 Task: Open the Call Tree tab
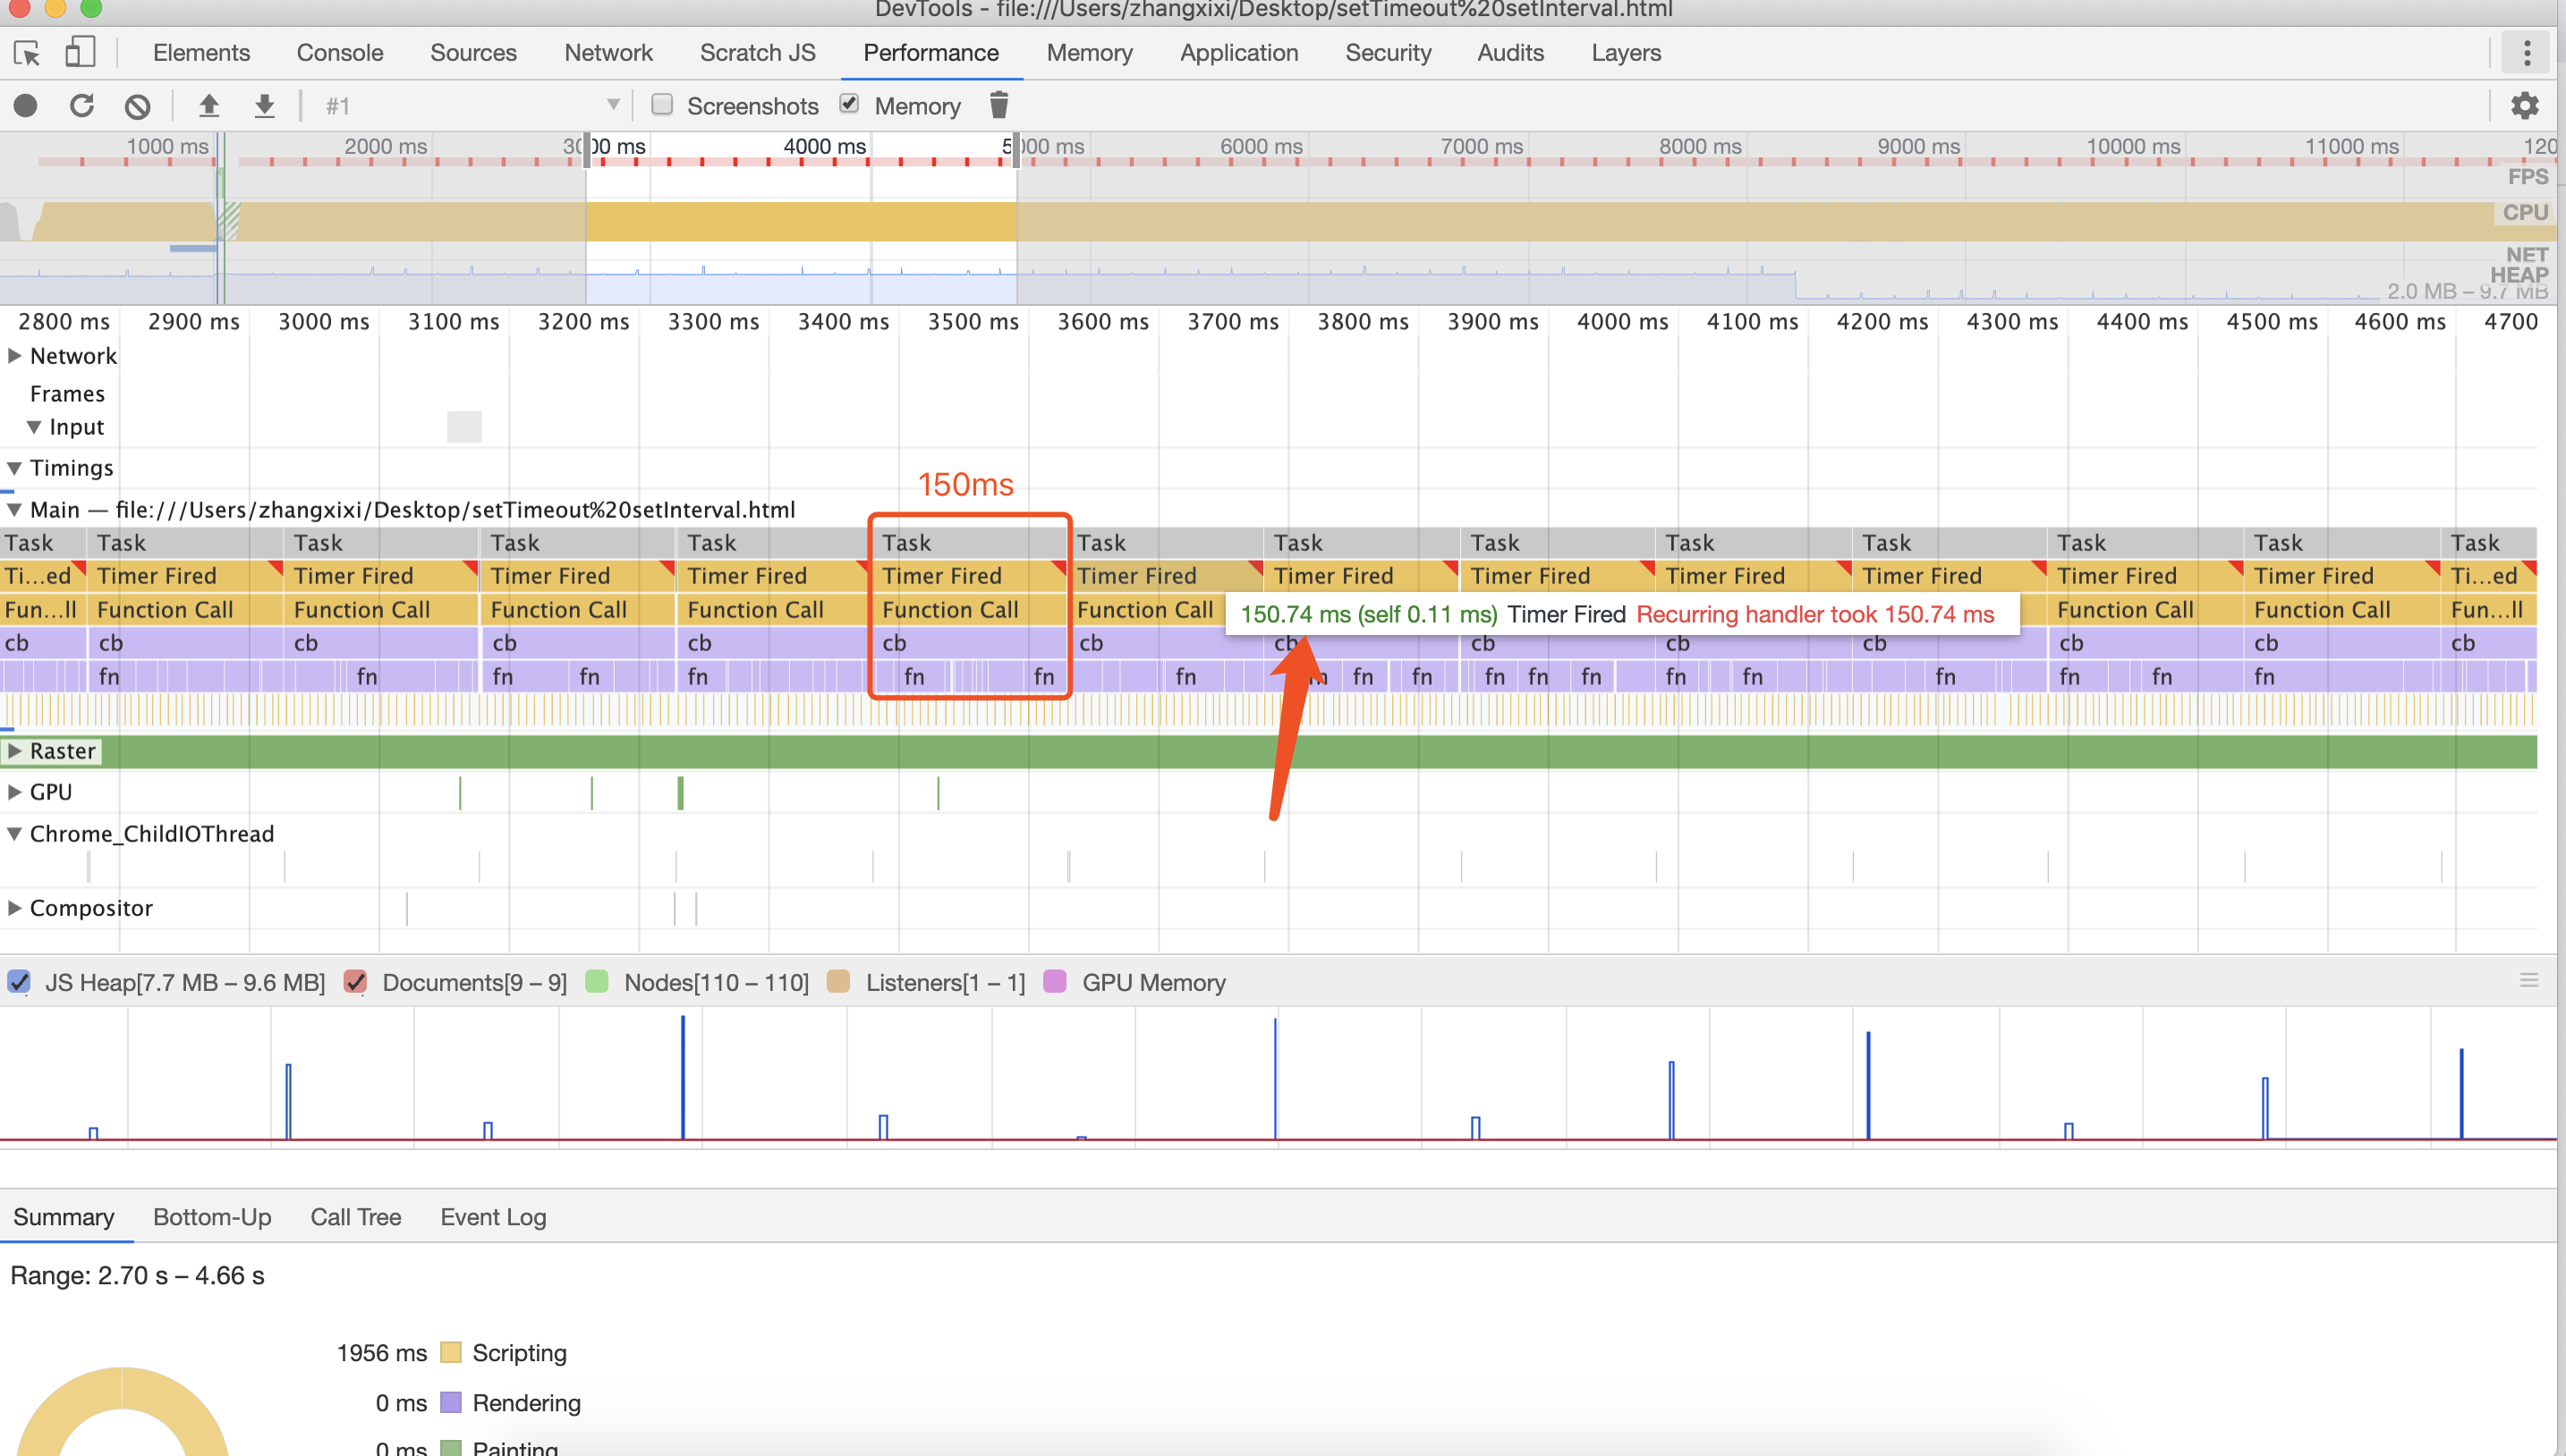[355, 1217]
